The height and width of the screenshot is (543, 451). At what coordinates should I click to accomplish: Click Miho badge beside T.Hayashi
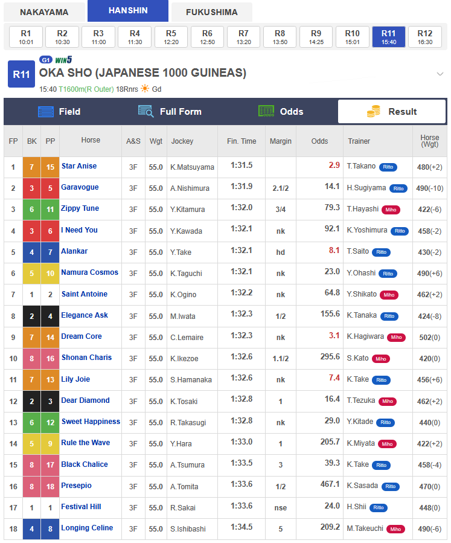(391, 210)
